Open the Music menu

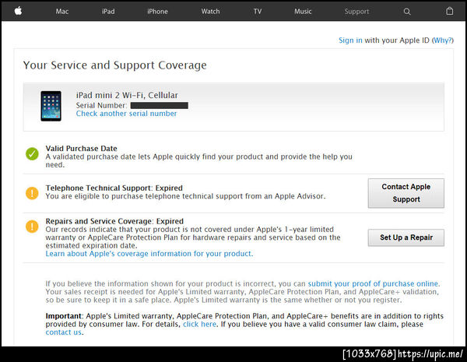[x=303, y=12]
